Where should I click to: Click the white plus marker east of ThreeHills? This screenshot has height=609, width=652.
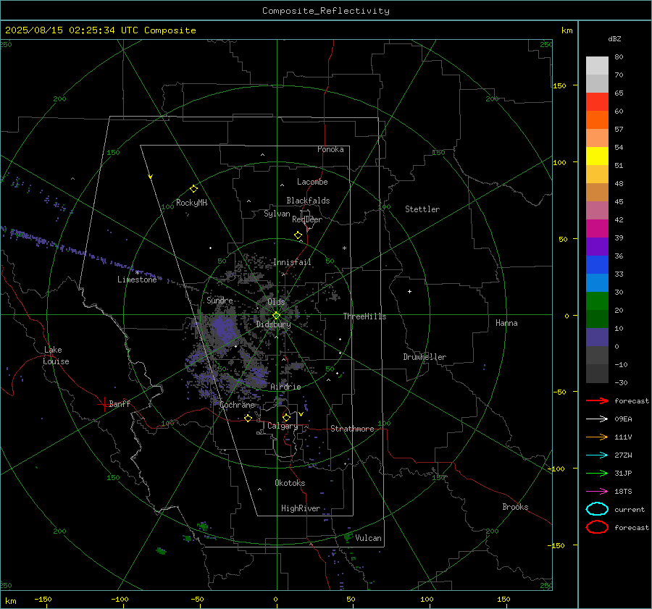(409, 291)
